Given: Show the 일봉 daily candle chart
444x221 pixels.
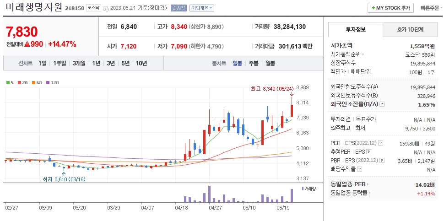Looking at the screenshot, I should 237,63.
